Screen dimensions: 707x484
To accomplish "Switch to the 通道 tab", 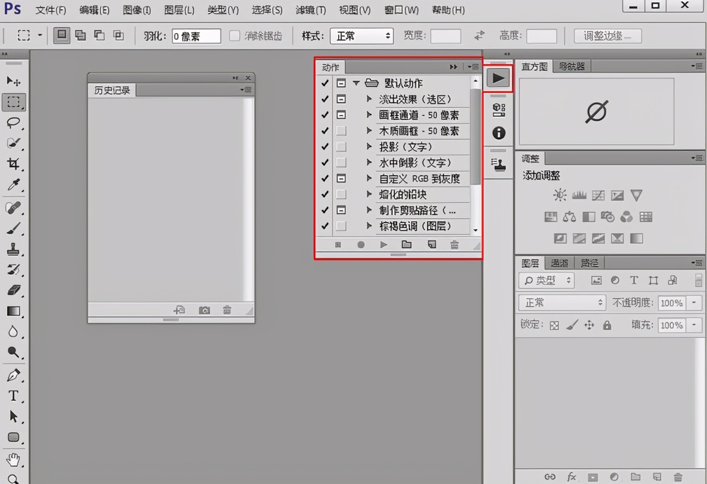I will pos(559,263).
